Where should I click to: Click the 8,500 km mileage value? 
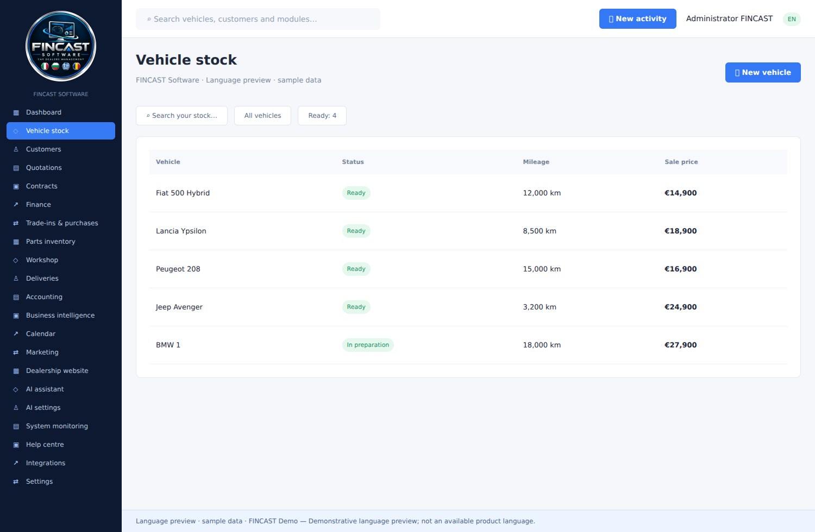click(540, 231)
